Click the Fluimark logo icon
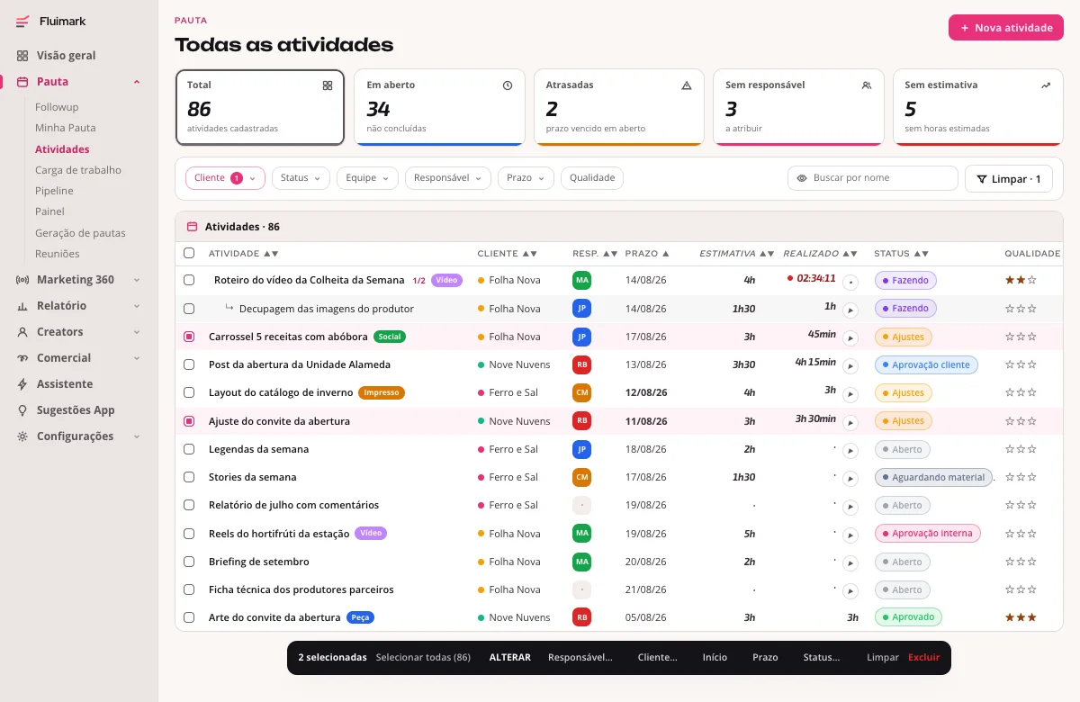 tap(22, 21)
